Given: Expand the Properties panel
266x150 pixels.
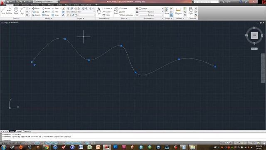Looking at the screenshot, I should 149,18.
